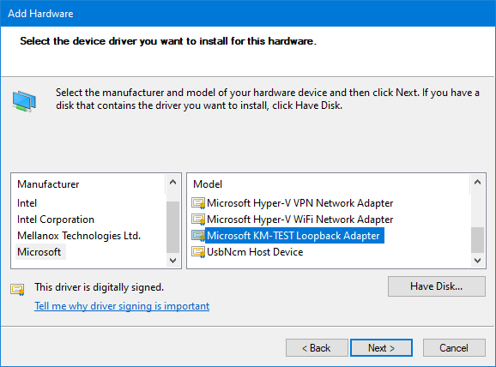Click the driver icon beside UsbNcm Host Device

(198, 252)
